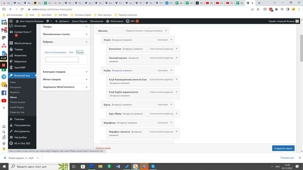303x170 pixels.
Task: Open YouTube in browser side panel
Action: click(x=4, y=101)
